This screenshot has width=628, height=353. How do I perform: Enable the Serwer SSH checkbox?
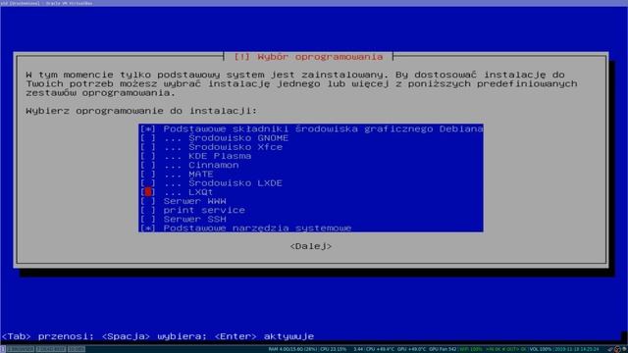148,219
